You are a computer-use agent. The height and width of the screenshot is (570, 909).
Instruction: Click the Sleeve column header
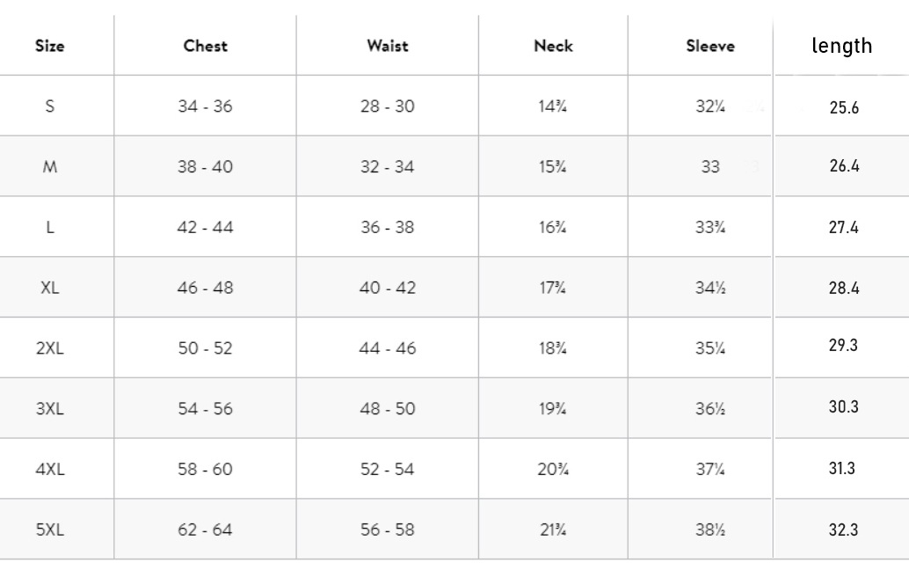click(x=710, y=46)
